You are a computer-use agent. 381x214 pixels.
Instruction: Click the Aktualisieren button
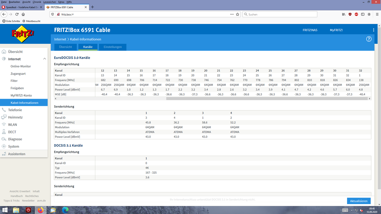pos(358,201)
